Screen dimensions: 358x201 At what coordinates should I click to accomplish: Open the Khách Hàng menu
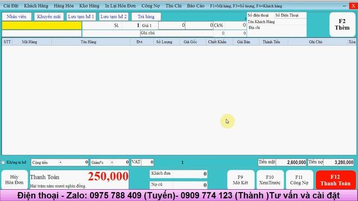coord(36,6)
